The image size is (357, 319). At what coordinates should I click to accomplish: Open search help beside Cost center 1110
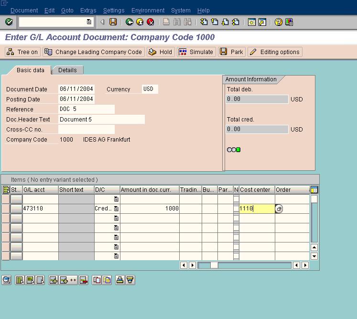point(279,209)
